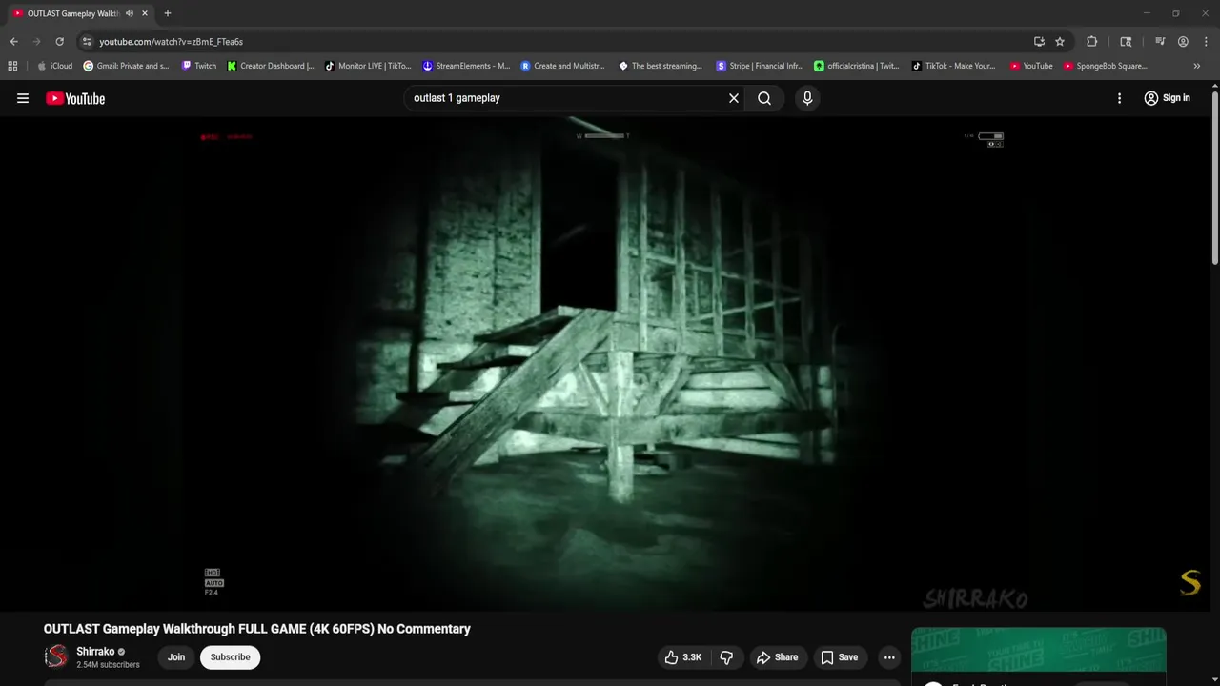The image size is (1220, 686).
Task: Open Twitch bookmark
Action: [x=198, y=66]
